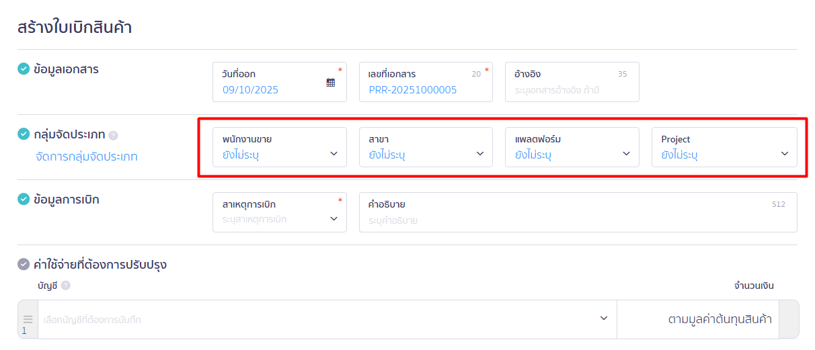The width and height of the screenshot is (815, 350).
Task: Click the ข้อมูลการเบิก section check icon
Action: [24, 199]
